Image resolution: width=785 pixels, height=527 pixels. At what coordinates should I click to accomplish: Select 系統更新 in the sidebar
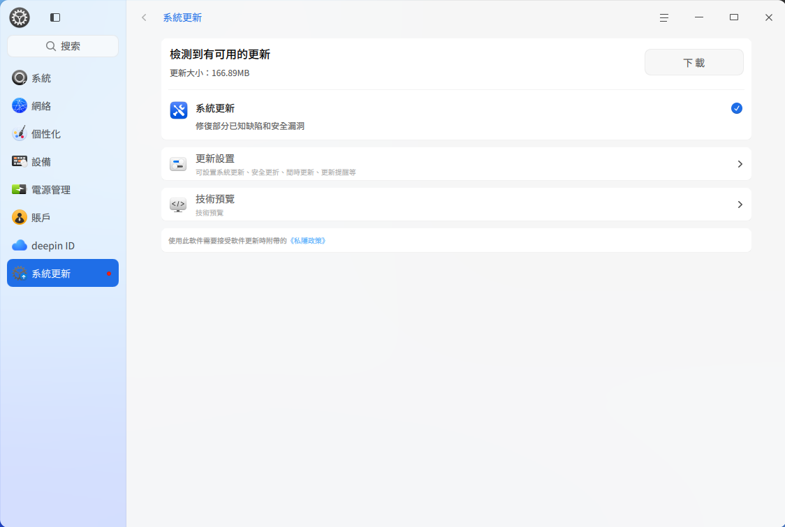63,273
